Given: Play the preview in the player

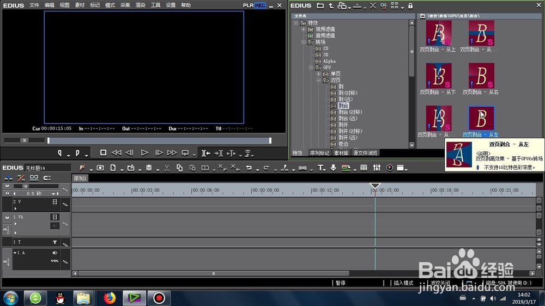Looking at the screenshot, I should [x=144, y=152].
